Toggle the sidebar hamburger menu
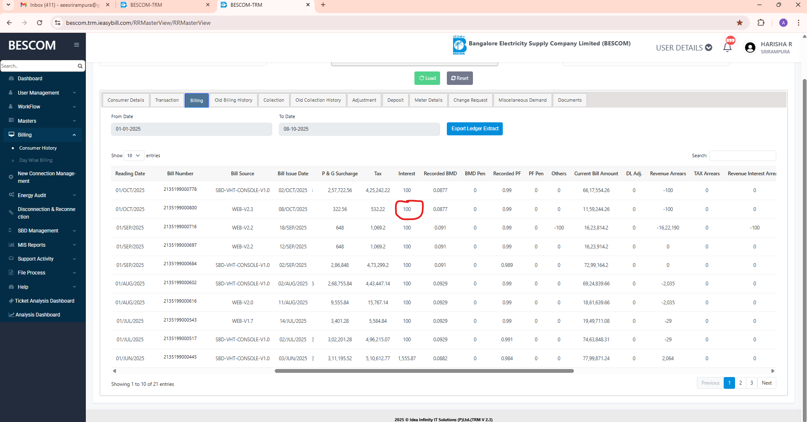 click(x=77, y=45)
